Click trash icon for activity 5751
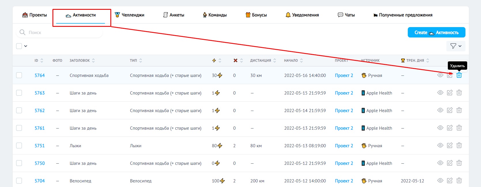Screen dimensions: 481x187 (x=459, y=146)
